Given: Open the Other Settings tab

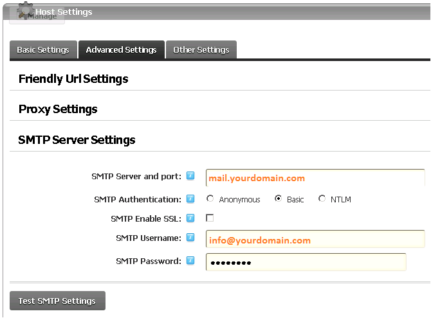Looking at the screenshot, I should tap(201, 50).
